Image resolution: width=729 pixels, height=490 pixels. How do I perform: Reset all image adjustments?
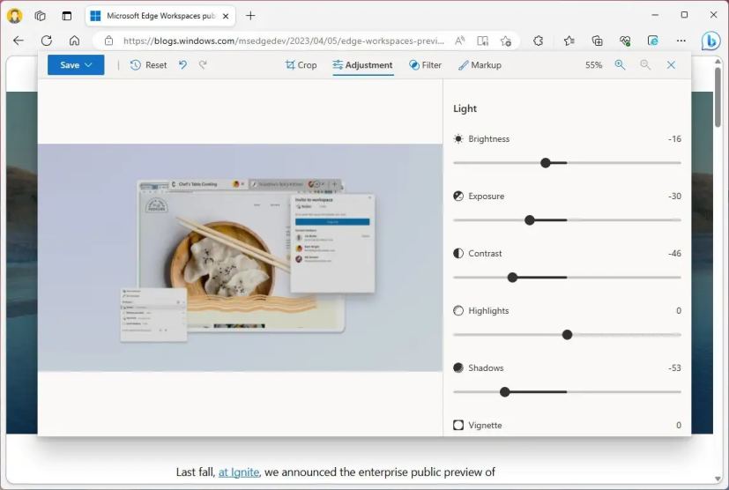point(148,65)
